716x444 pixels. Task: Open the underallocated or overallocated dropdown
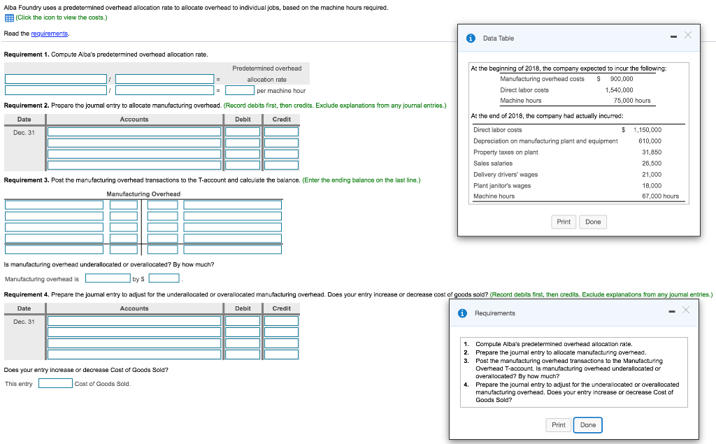108,278
